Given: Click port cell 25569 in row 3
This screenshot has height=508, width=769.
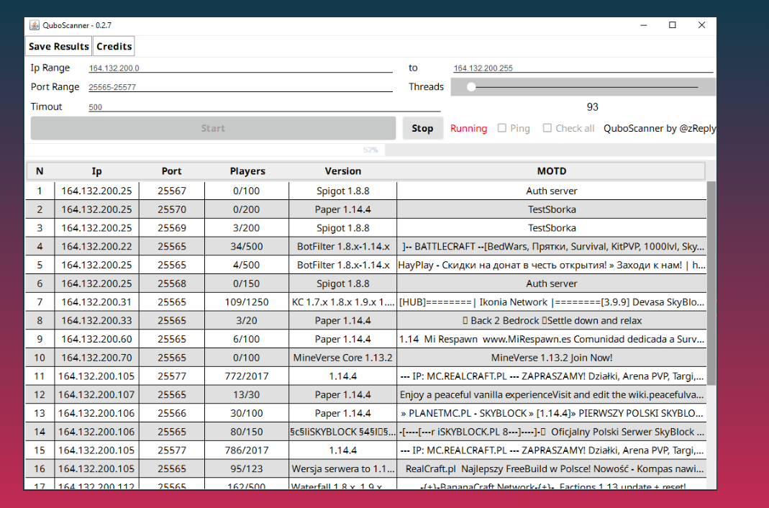Looking at the screenshot, I should click(x=172, y=228).
